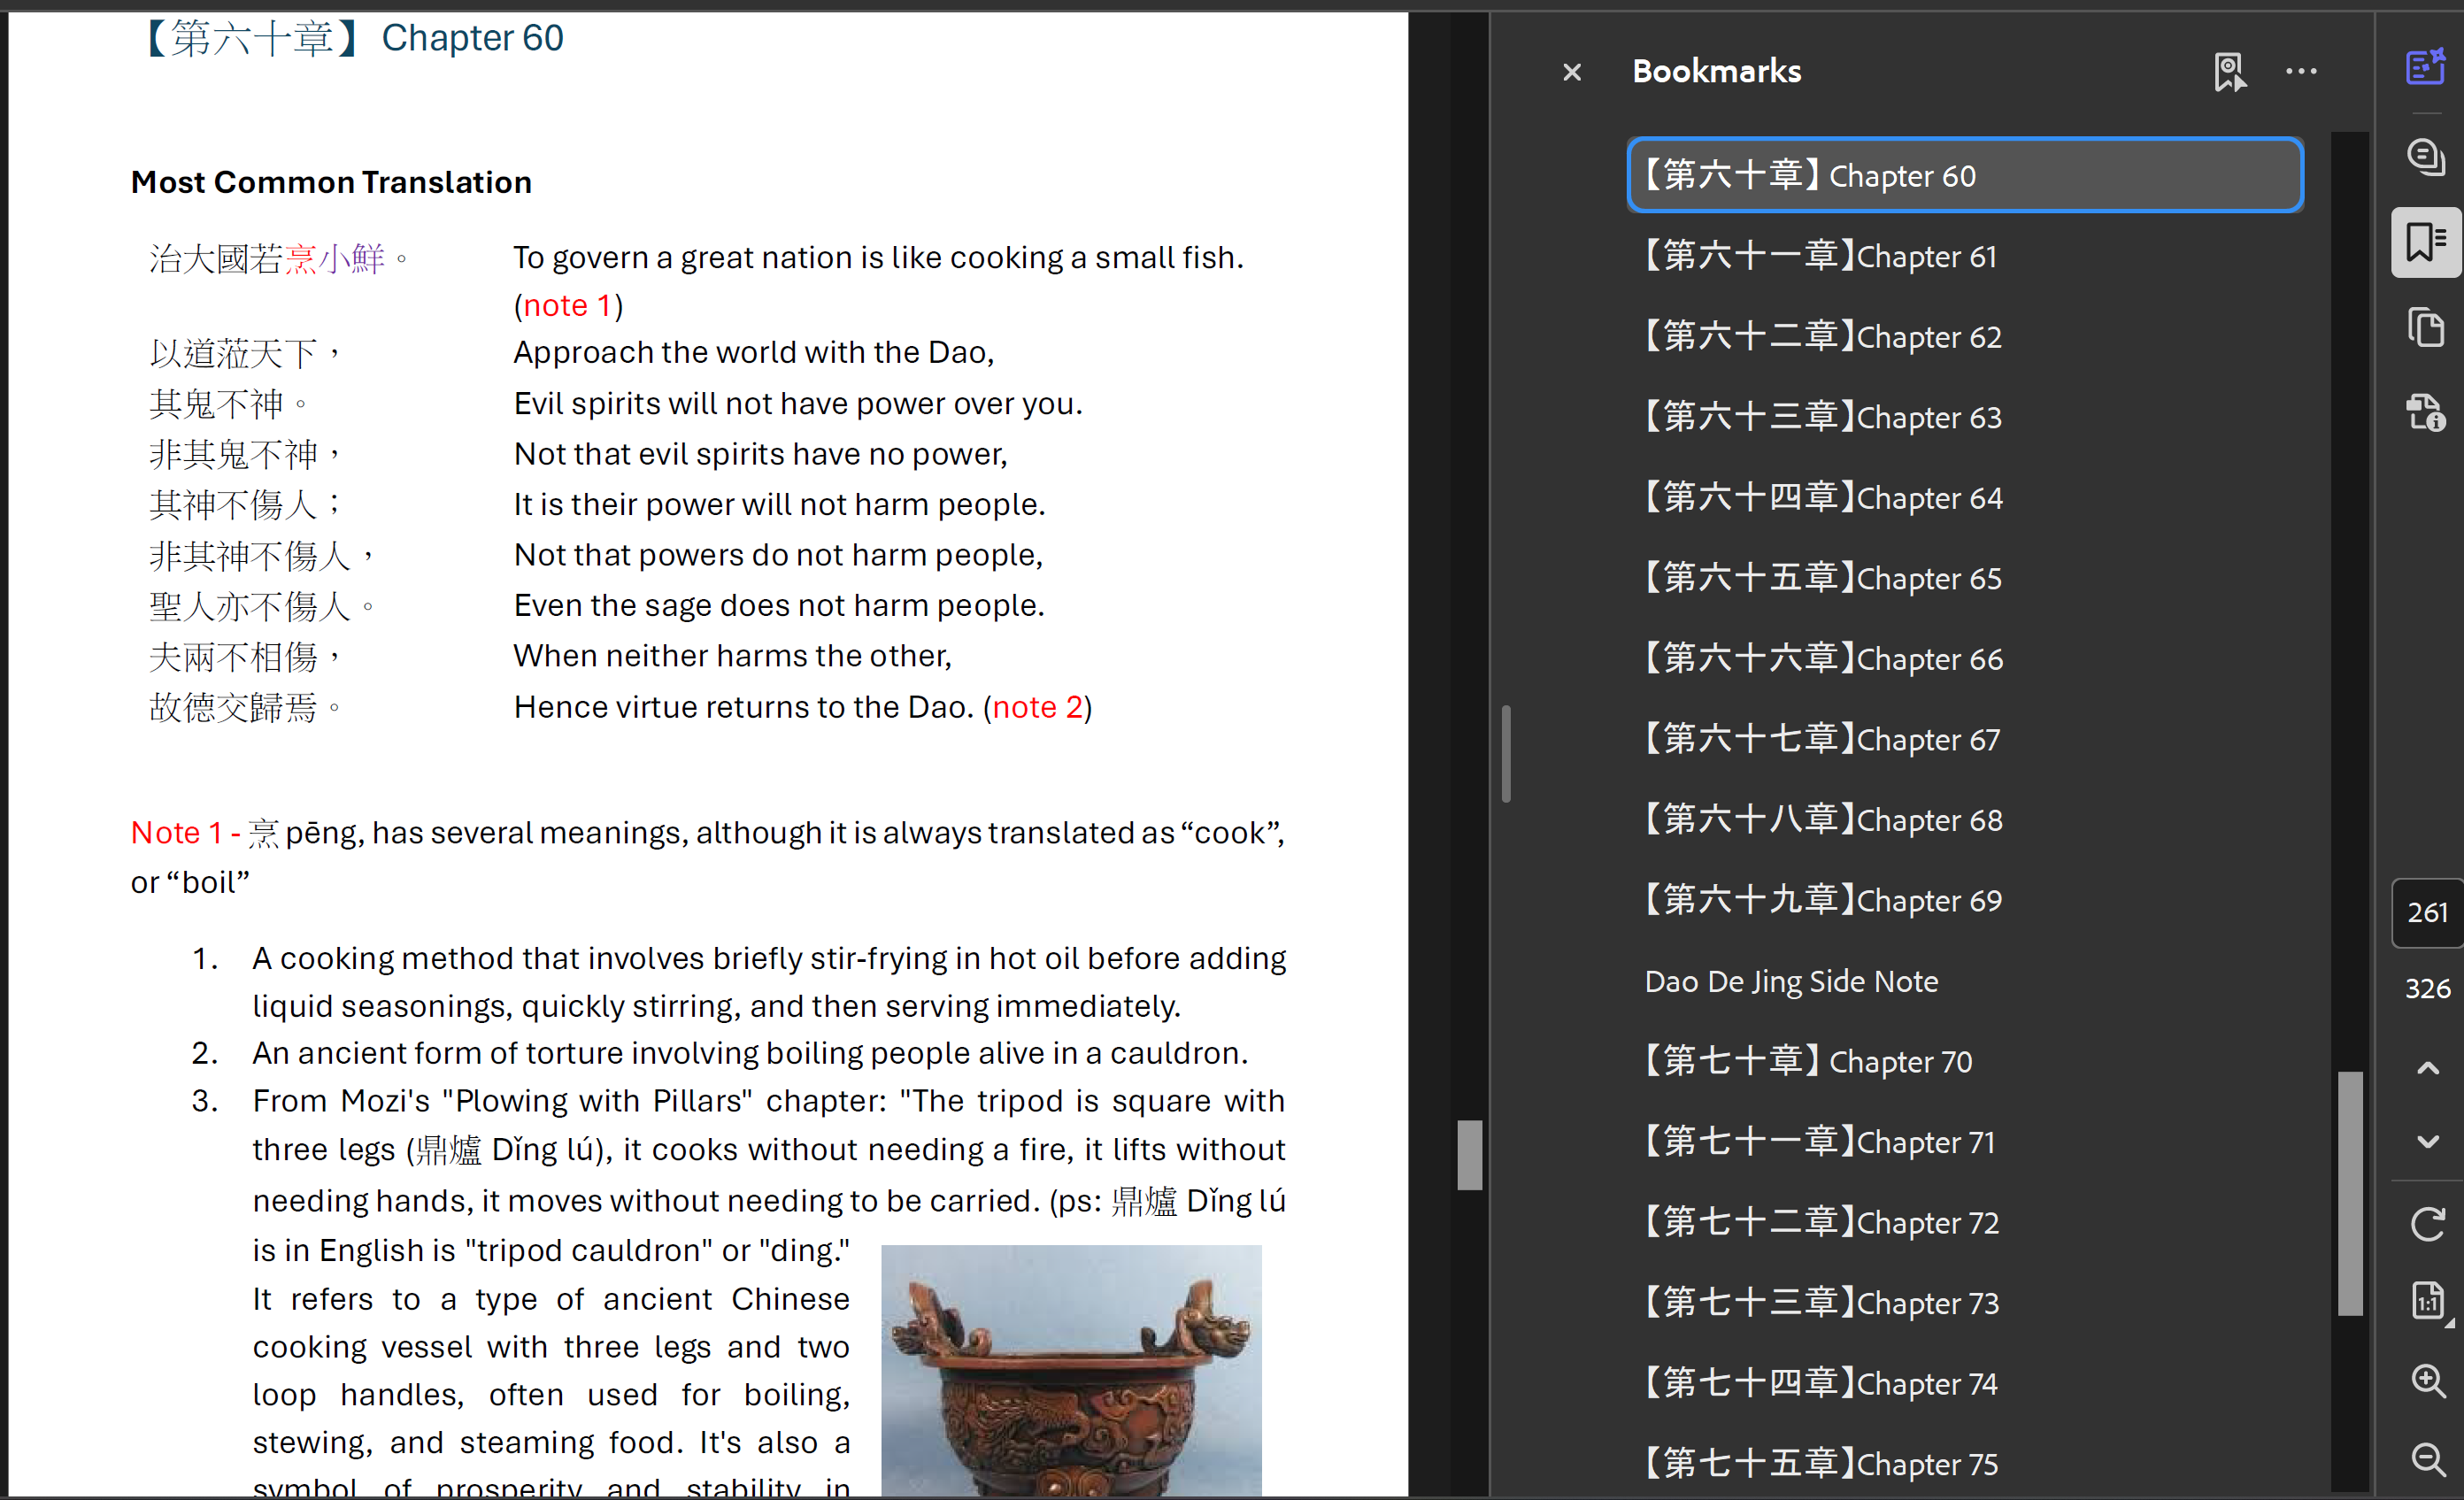The height and width of the screenshot is (1500, 2464).
Task: Go to previous page with up chevron
Action: tap(2426, 1069)
